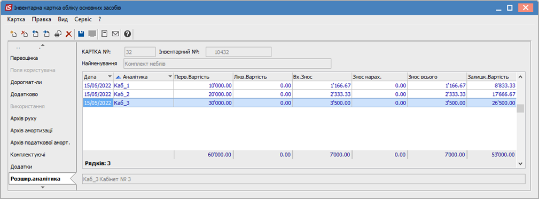539x199 pixels.
Task: Sort by the Лікв.Вартість column header
Action: point(263,77)
